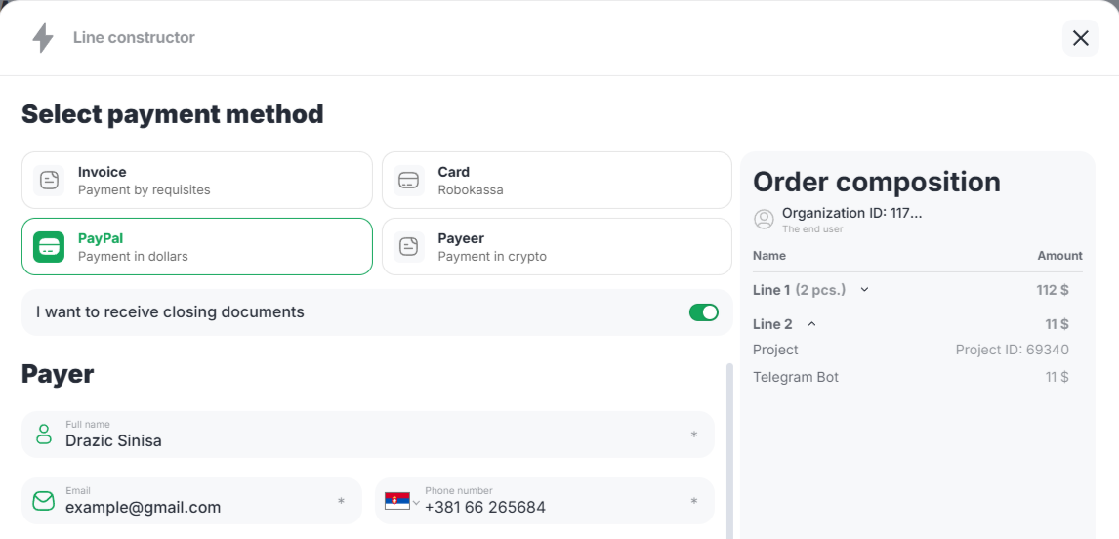
Task: Disable the closing documents toggle
Action: pyautogui.click(x=703, y=312)
